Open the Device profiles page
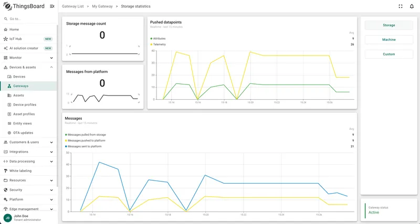Screen dimensions: 420x224 tap(28, 105)
